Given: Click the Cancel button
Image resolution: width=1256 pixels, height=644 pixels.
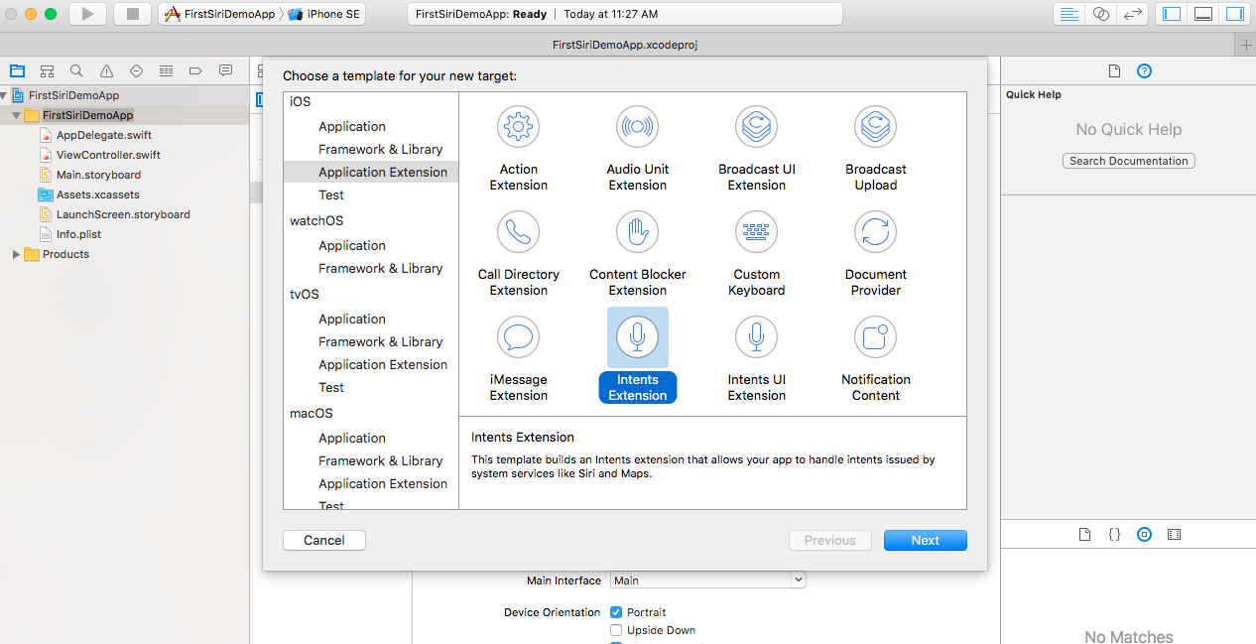Looking at the screenshot, I should tap(324, 540).
